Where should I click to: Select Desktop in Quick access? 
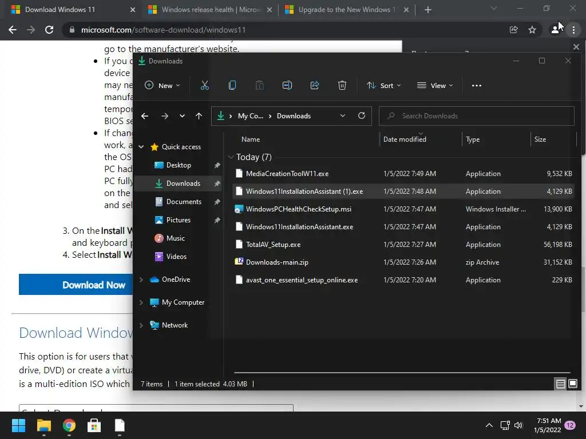(179, 165)
